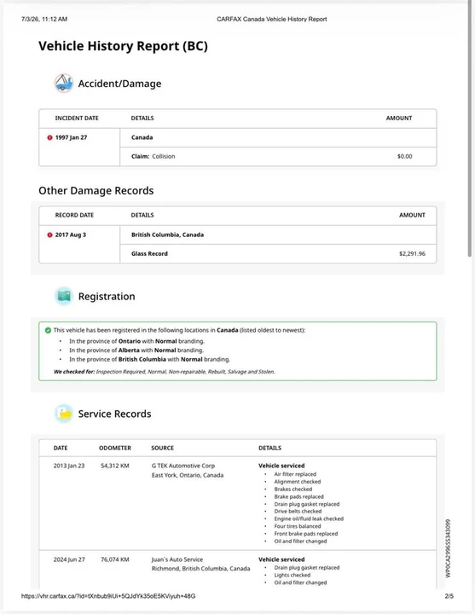Click the red alert icon beside 2017 Aug 3
This screenshot has height=614, width=475.
tap(49, 235)
